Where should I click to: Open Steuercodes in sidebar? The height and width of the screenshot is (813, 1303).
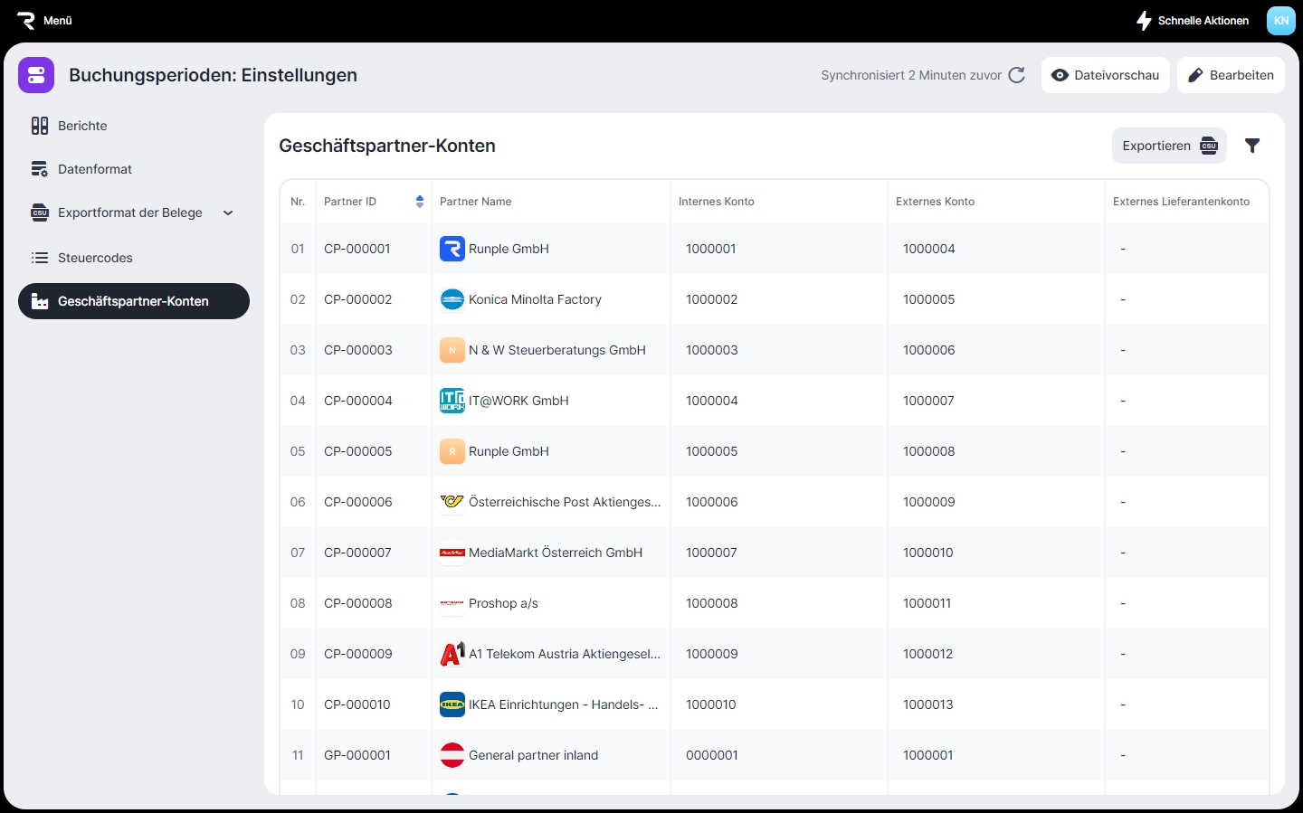pos(95,258)
